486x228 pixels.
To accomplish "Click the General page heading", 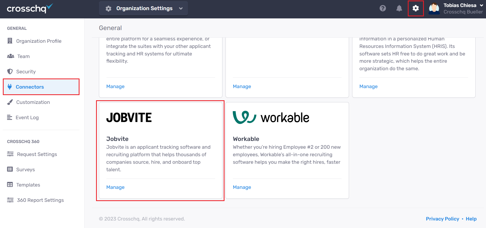I will coord(110,28).
